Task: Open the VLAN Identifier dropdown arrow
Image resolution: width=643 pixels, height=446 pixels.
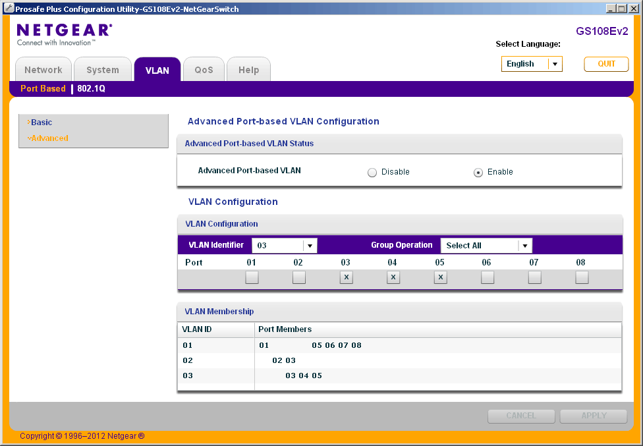Action: click(x=310, y=246)
